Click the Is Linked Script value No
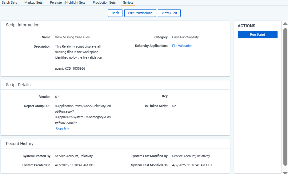The height and width of the screenshot is (174, 288). click(x=174, y=106)
